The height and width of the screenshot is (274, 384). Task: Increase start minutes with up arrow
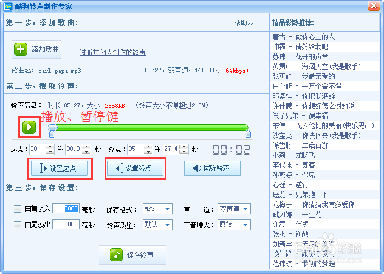coord(50,146)
